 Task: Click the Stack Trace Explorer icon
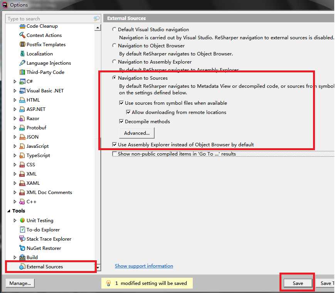tap(22, 239)
